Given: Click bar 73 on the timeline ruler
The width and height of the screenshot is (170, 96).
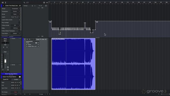Looking at the screenshot, I should pos(99,2).
